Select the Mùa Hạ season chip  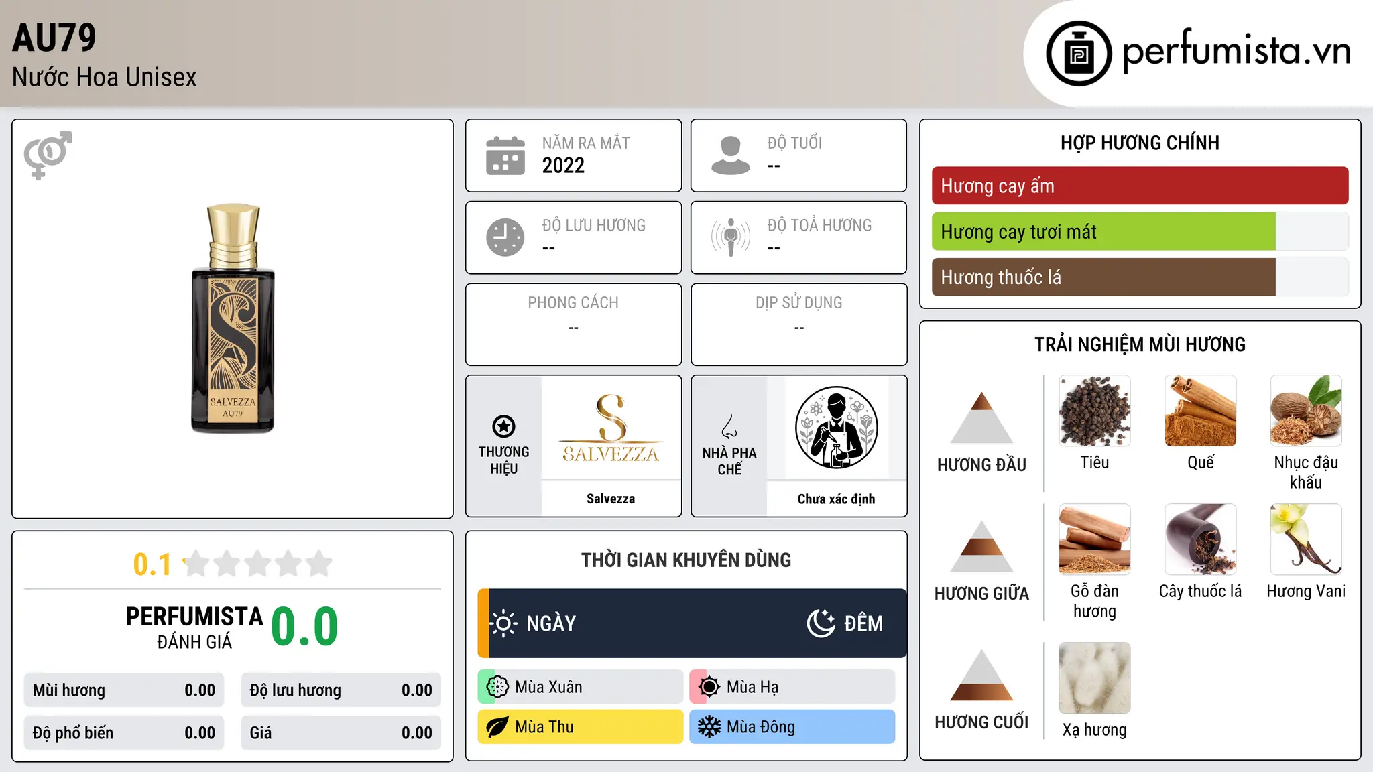tap(792, 687)
